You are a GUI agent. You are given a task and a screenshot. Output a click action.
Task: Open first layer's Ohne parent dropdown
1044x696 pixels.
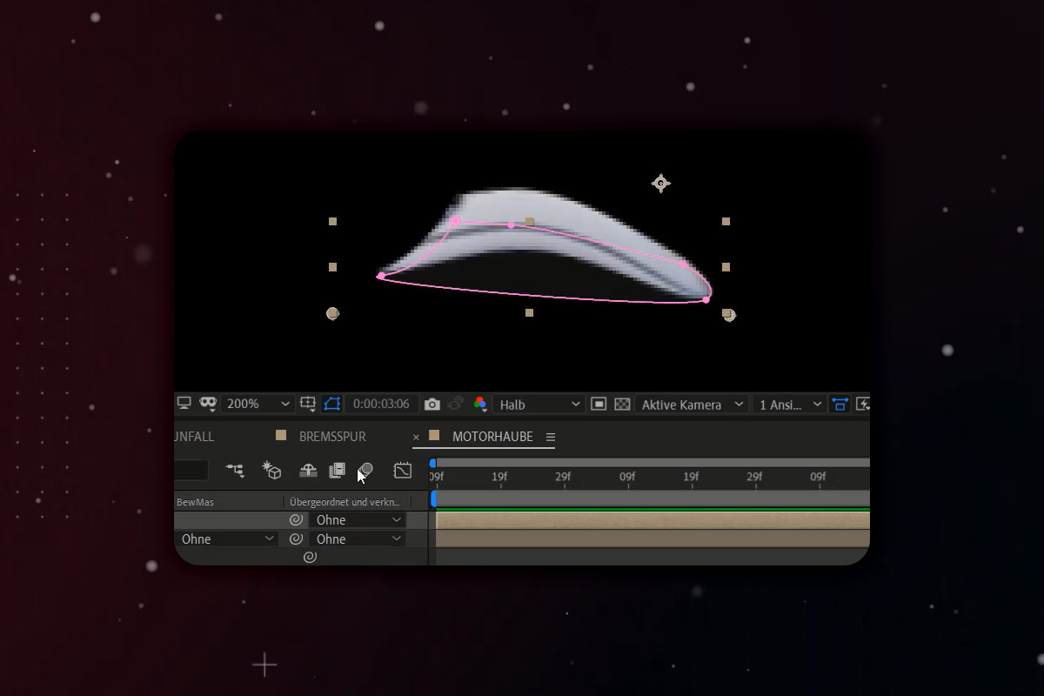coord(358,519)
